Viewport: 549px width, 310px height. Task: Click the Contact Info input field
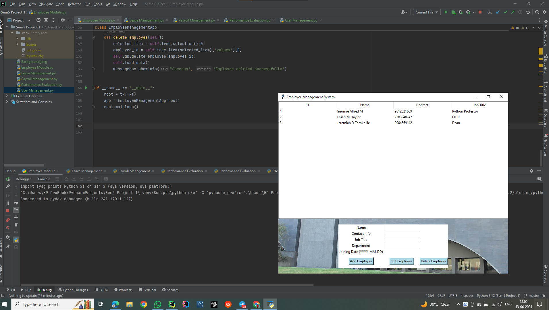[x=401, y=234]
